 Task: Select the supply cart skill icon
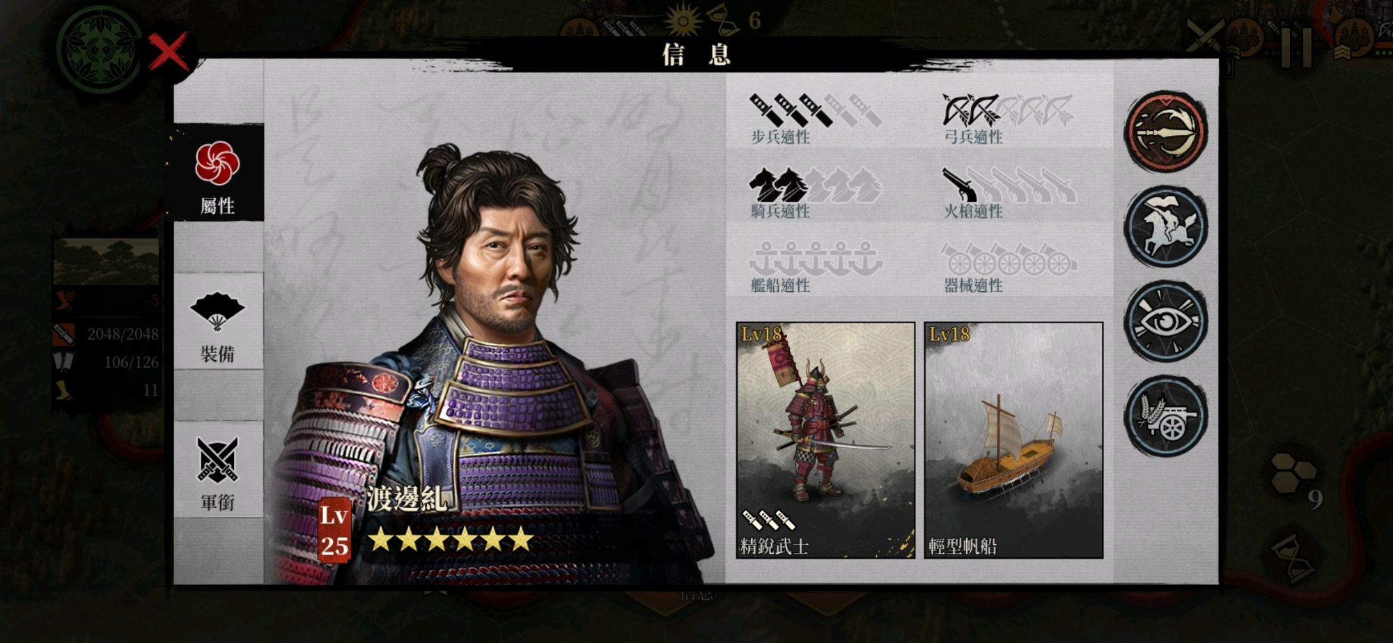[x=1166, y=416]
